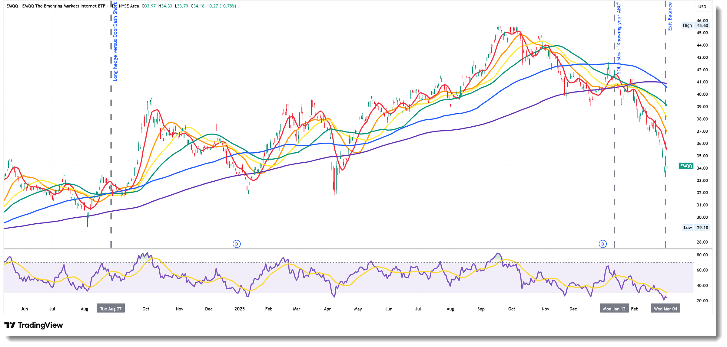Click the 2025 year label on time axis

(x=239, y=309)
